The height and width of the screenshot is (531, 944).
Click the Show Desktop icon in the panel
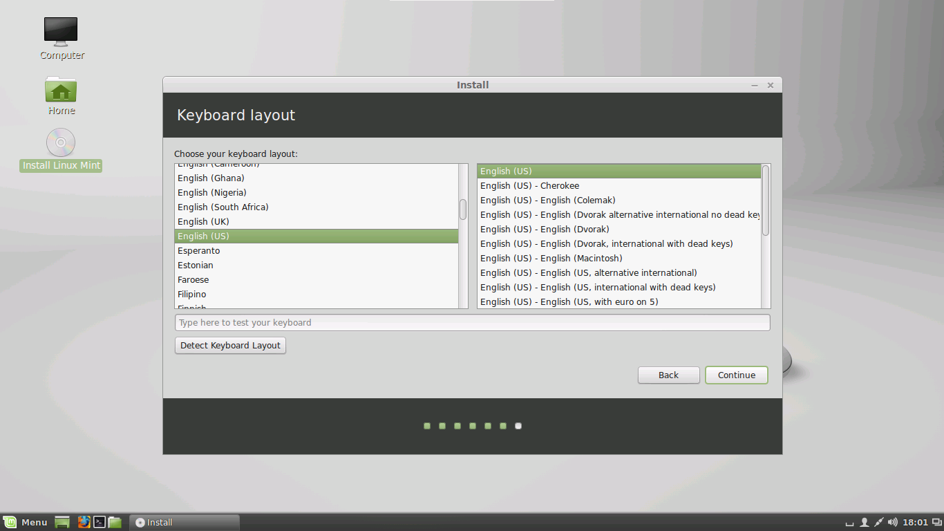pos(62,522)
